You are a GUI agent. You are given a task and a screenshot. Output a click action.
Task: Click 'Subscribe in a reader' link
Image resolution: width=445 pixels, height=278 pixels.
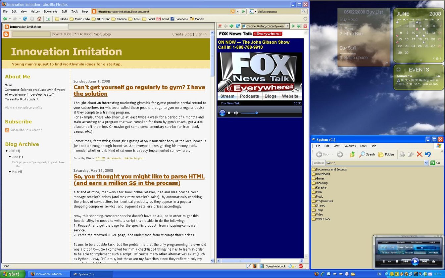tap(26, 130)
